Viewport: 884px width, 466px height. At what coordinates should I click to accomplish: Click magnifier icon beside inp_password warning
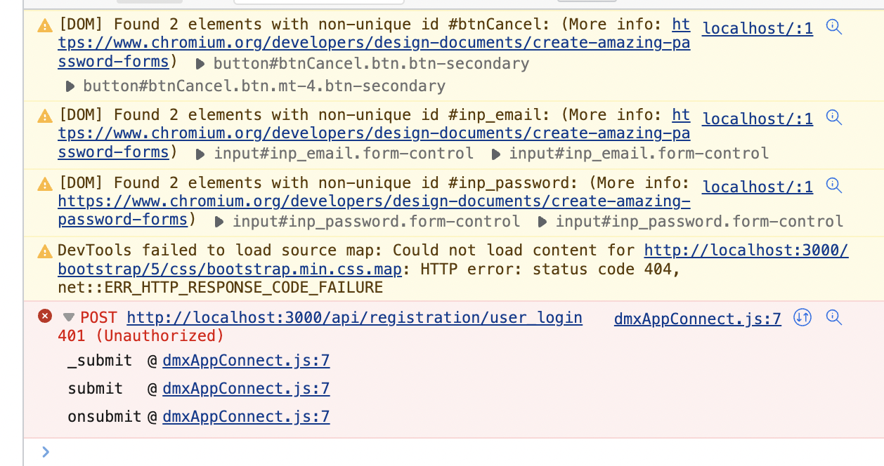click(834, 186)
